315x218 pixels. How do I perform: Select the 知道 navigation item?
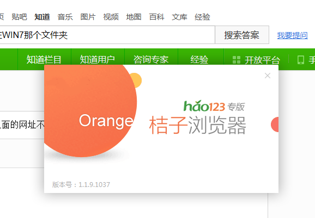click(x=42, y=17)
